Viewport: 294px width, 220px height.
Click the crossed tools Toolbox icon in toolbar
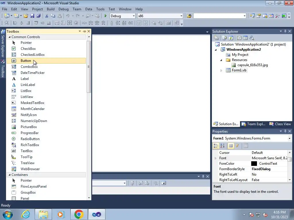pyautogui.click(x=278, y=16)
